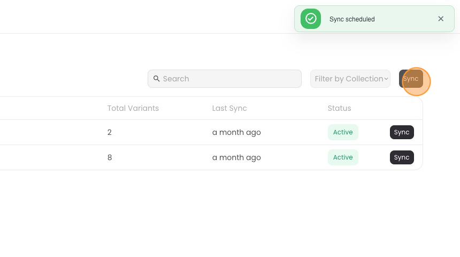The image size is (460, 257).
Task: Click the "Sync scheduled" notification text
Action: coord(352,19)
